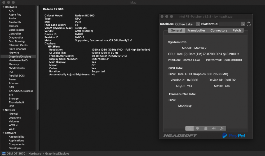This screenshot has height=156, width=265.
Task: Collapse the Hardware section in sidebar
Action: 3,7
